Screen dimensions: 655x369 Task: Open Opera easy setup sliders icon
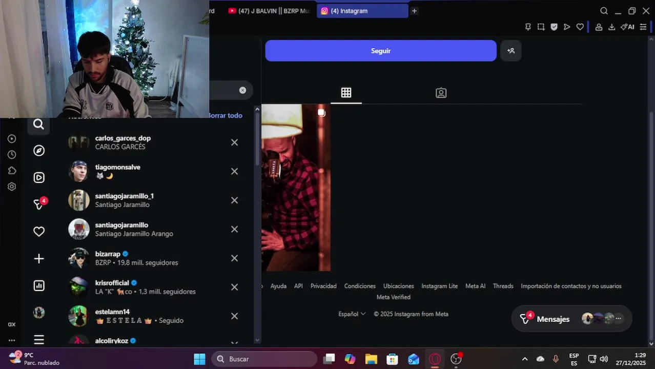pyautogui.click(x=643, y=27)
